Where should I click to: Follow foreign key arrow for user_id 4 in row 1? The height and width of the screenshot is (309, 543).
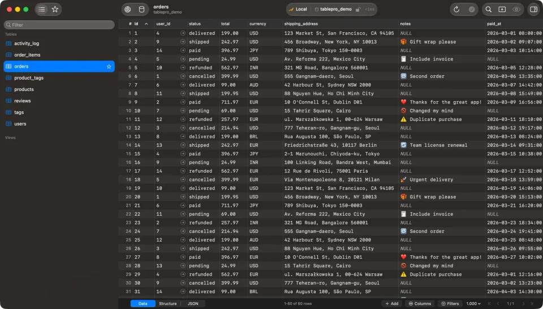click(183, 33)
